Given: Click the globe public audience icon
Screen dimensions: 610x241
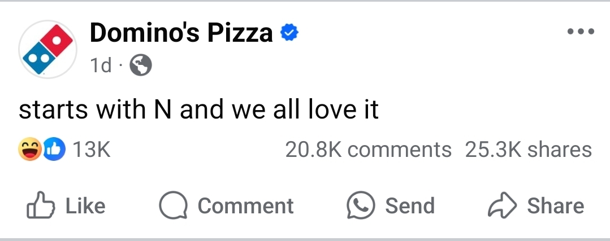Looking at the screenshot, I should pyautogui.click(x=141, y=66).
